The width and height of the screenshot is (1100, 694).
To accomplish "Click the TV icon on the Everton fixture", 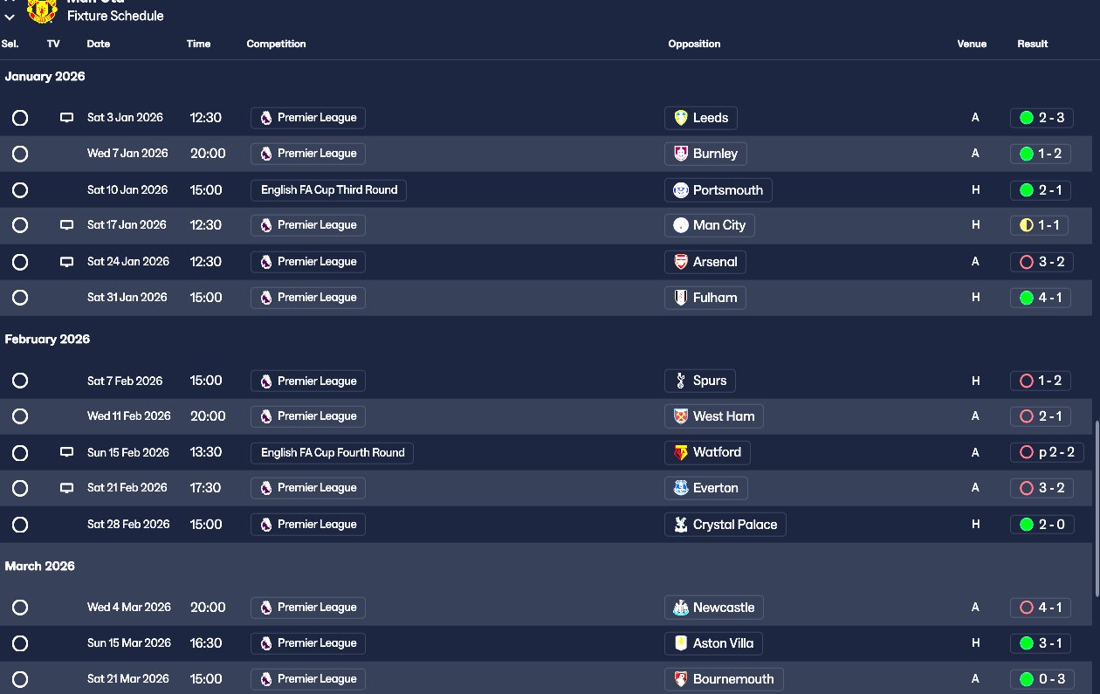I will point(66,488).
